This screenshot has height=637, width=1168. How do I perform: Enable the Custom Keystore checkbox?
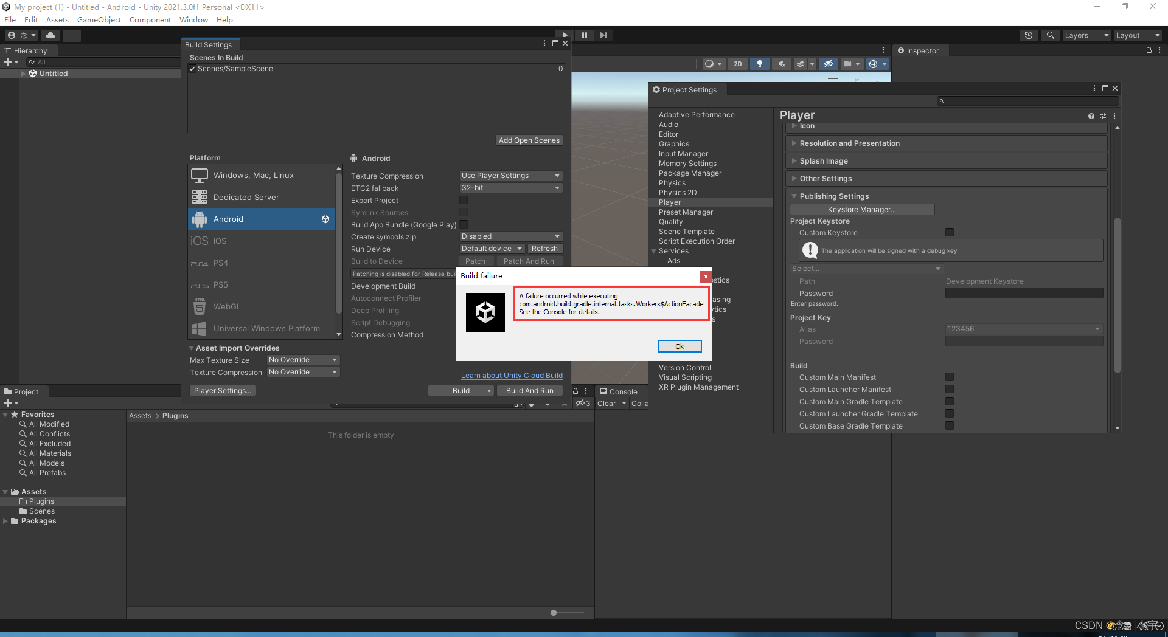(x=950, y=232)
